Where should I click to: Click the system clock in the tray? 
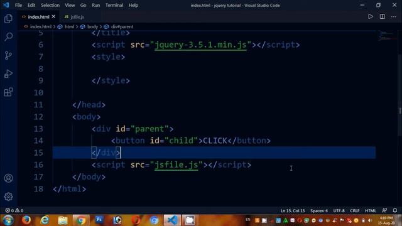[387, 220]
